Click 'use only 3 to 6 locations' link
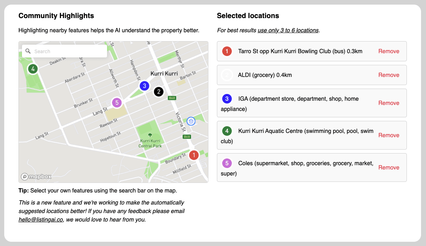The height and width of the screenshot is (246, 426). coord(288,30)
